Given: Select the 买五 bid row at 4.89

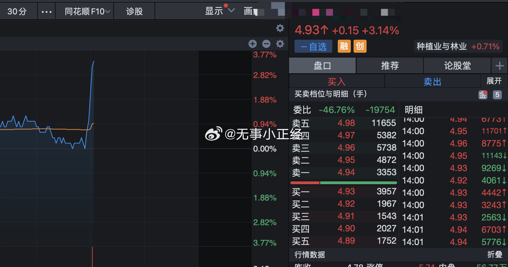Looking at the screenshot, I should coord(344,241).
